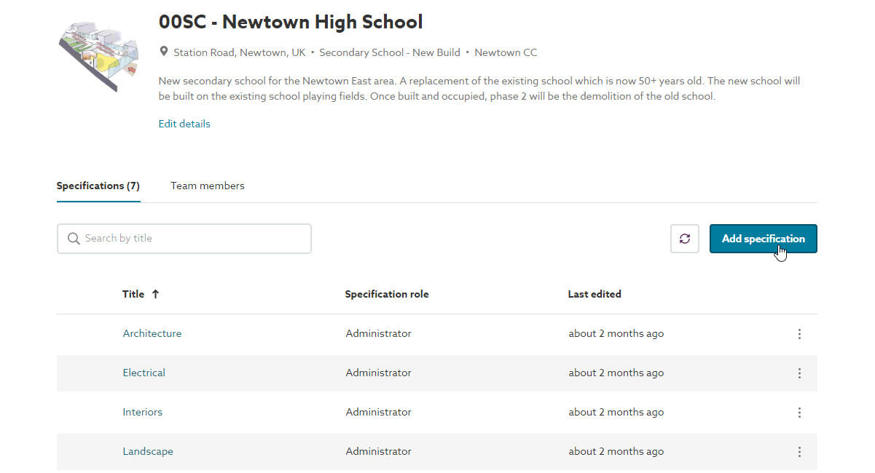Open the Electrical specification
Image resolution: width=875 pixels, height=473 pixels.
point(144,373)
